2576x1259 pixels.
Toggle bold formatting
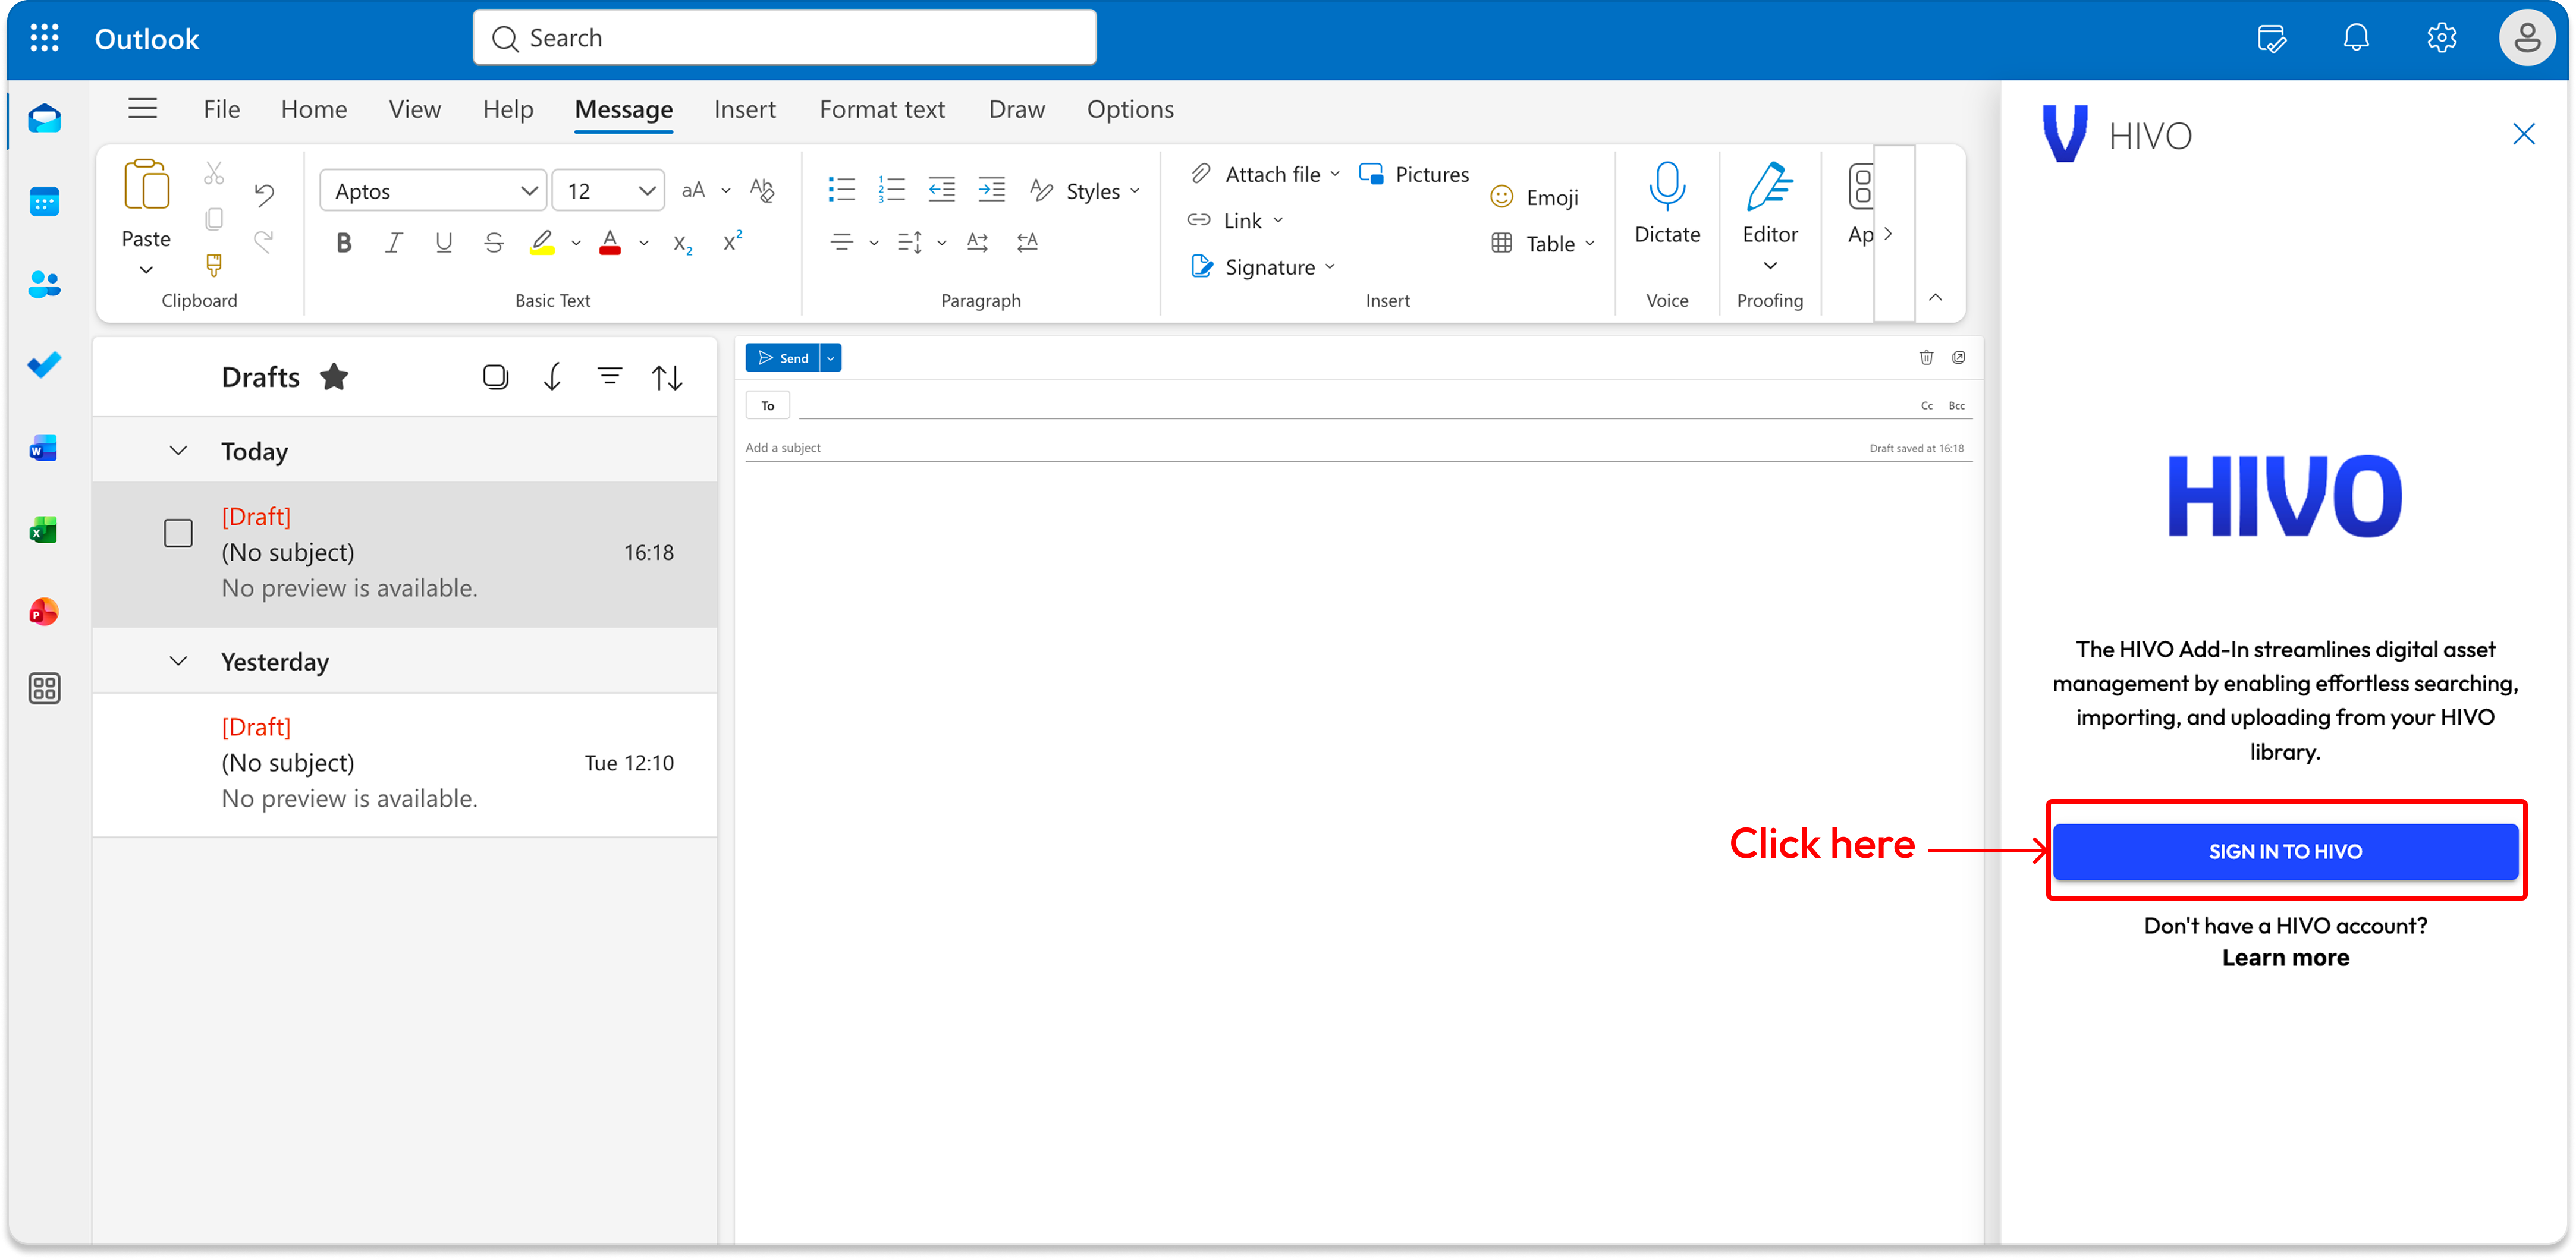(x=343, y=243)
